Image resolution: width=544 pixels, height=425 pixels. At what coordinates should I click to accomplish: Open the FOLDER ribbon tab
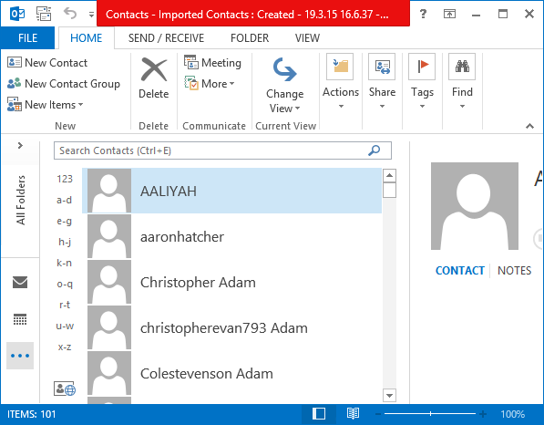tap(250, 37)
